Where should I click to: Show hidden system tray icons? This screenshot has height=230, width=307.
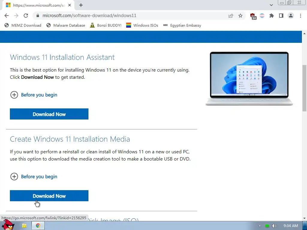[260, 226]
